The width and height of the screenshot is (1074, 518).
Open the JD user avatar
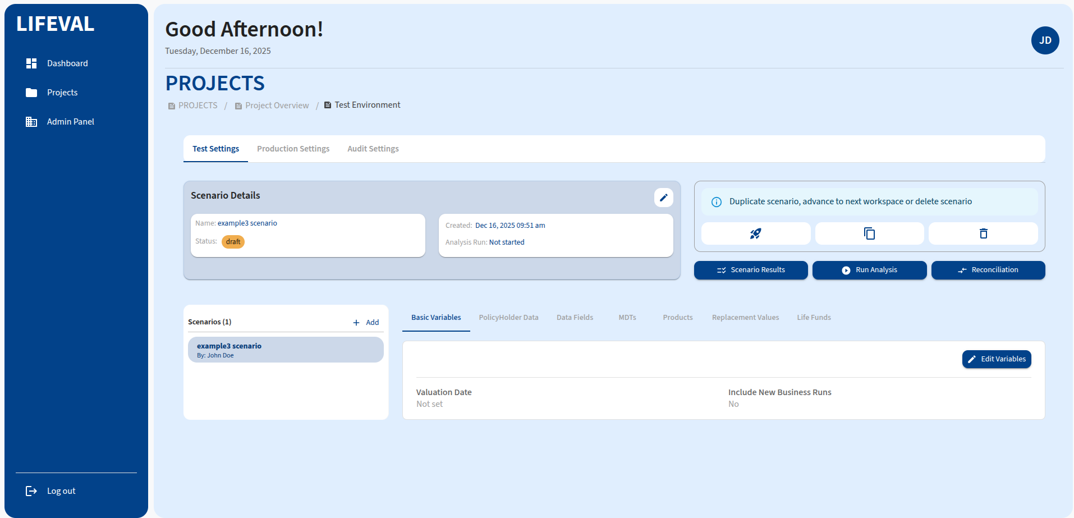click(1045, 40)
